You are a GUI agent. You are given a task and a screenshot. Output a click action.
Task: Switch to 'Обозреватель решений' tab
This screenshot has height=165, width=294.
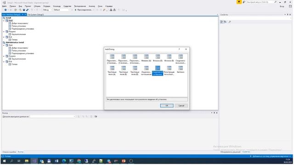tap(230, 152)
